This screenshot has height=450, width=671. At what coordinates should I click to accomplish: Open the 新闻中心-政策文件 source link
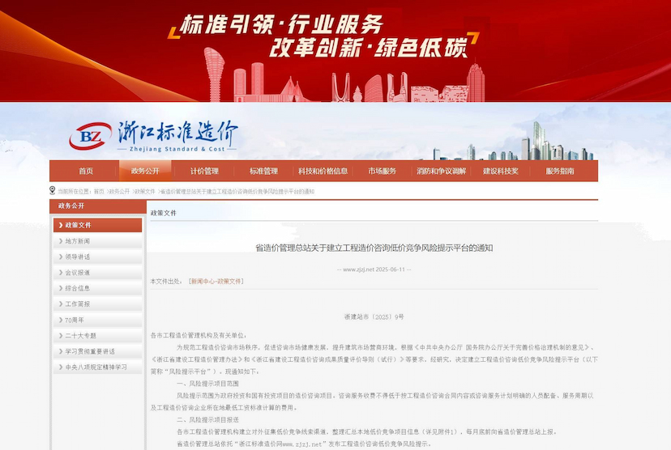[216, 281]
